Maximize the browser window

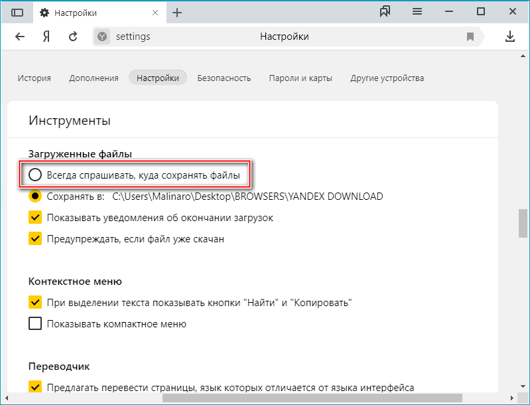481,11
